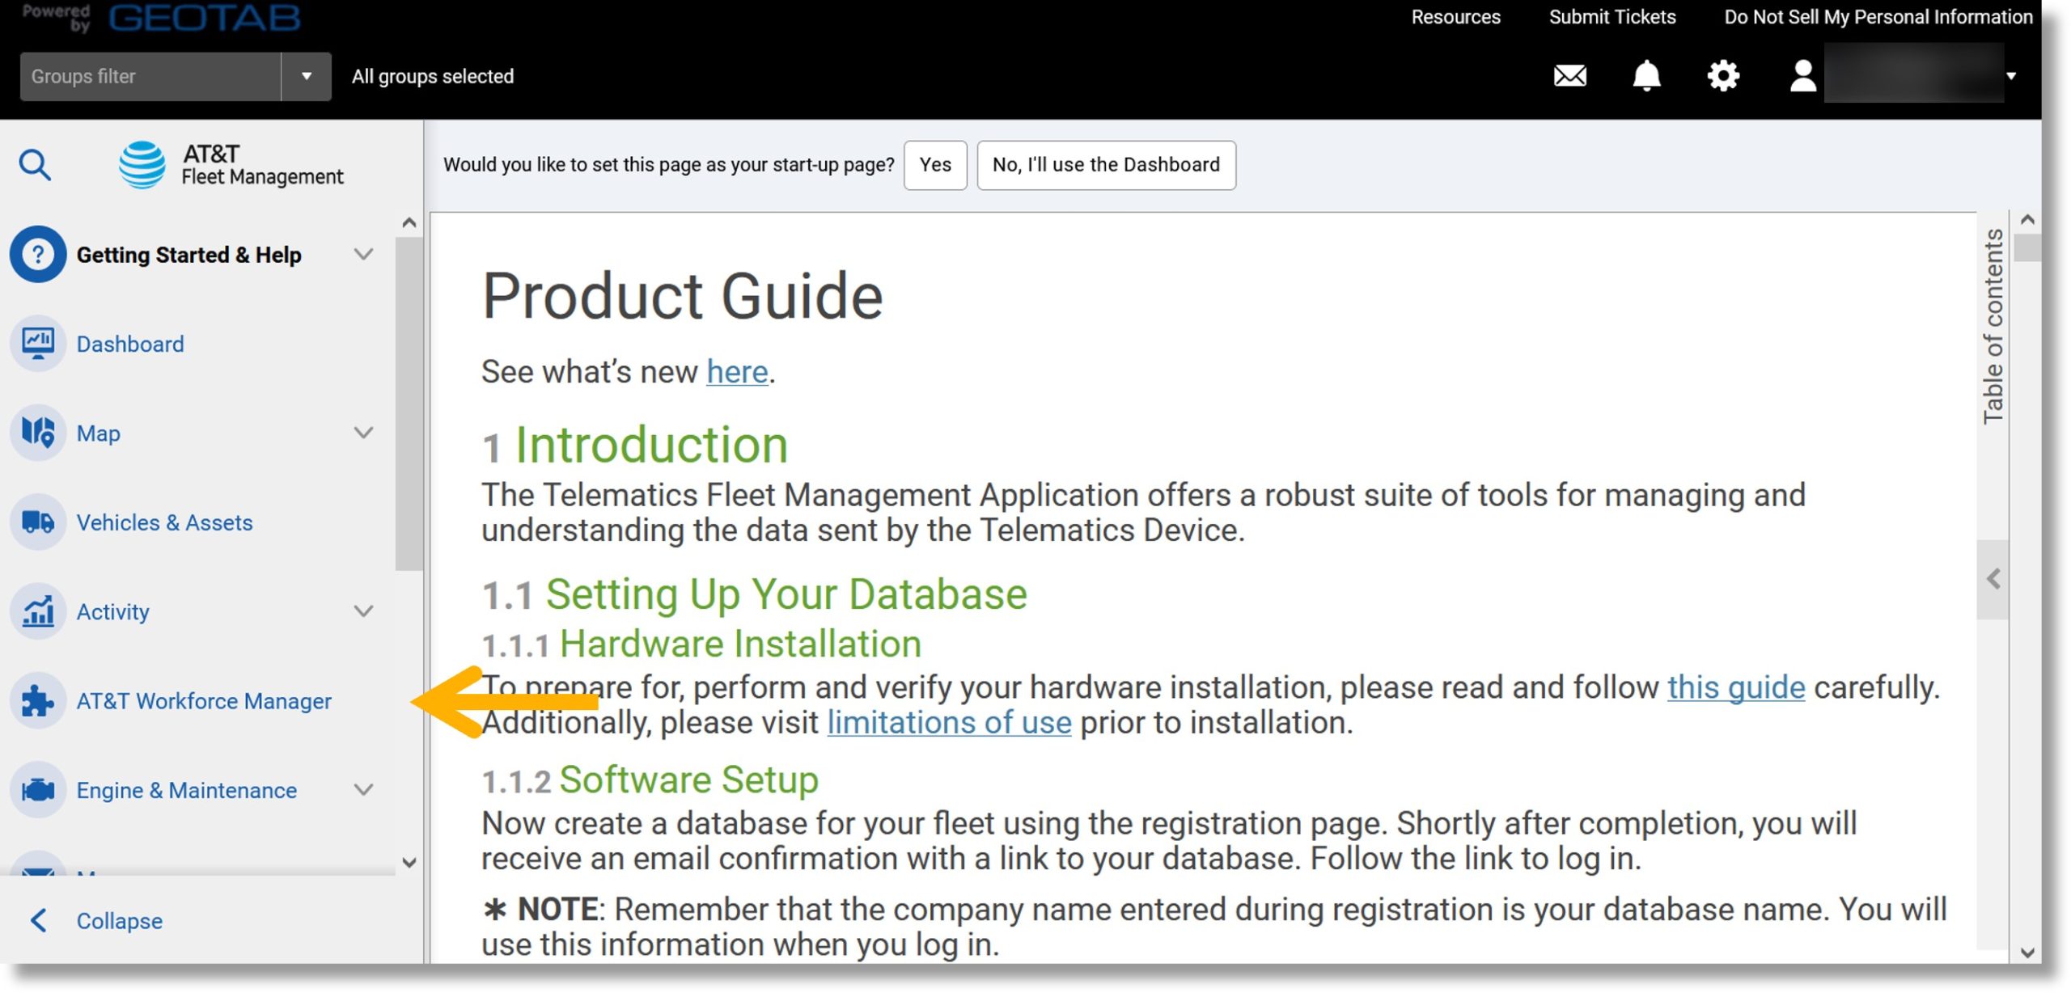
Task: Select Vehicles & Assets menu item
Action: (x=164, y=522)
